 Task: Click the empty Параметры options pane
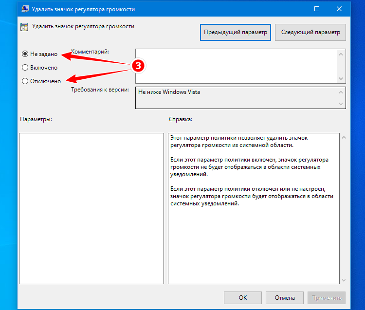(91, 208)
